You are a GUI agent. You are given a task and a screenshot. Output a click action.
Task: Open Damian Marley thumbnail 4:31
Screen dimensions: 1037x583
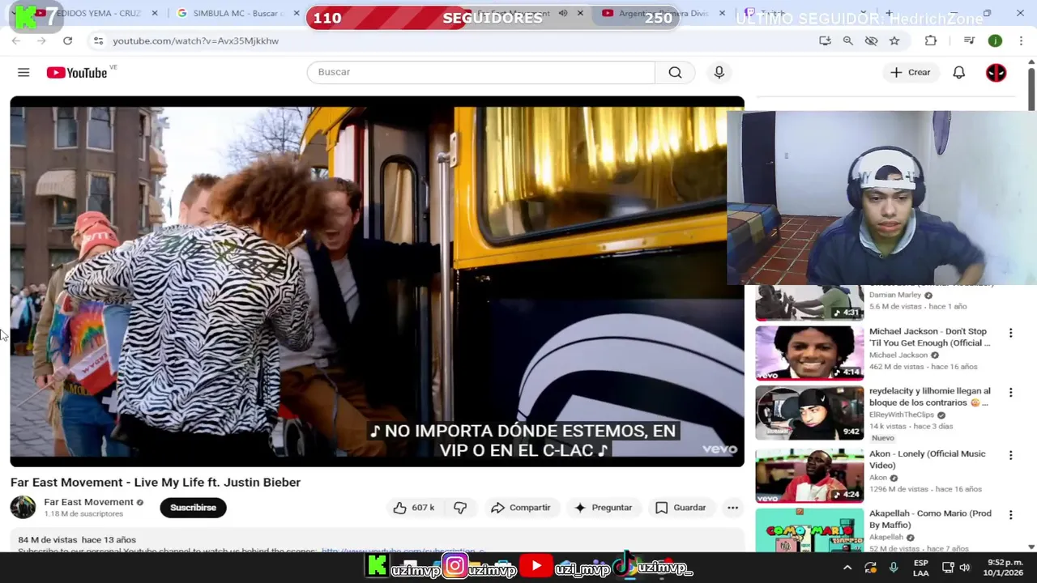(x=809, y=303)
